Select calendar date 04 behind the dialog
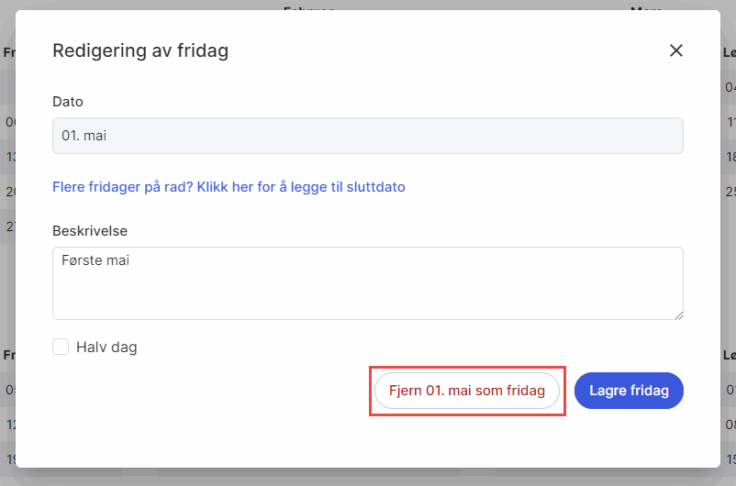Viewport: 736px width, 486px height. (x=730, y=87)
